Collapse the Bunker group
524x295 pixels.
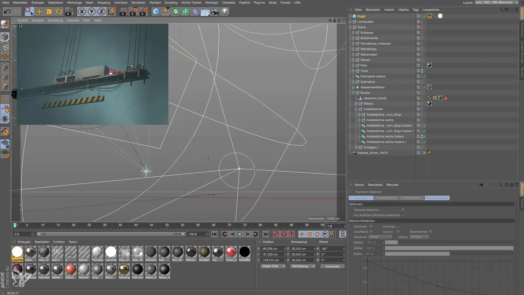point(353,93)
